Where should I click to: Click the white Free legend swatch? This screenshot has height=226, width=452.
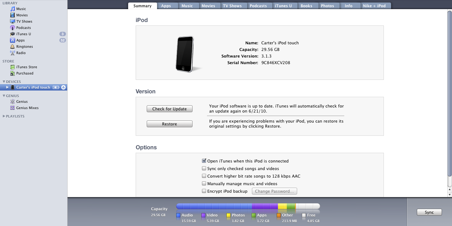coord(304,215)
